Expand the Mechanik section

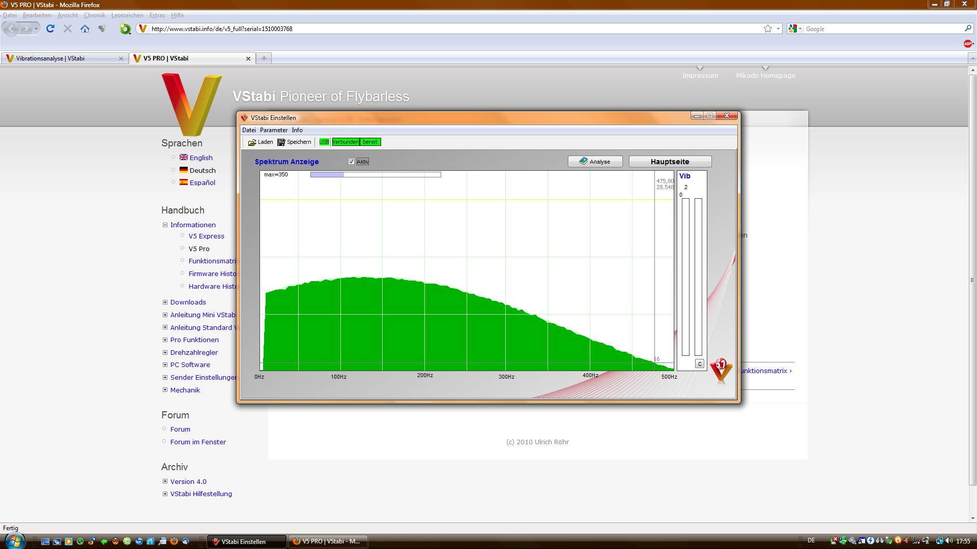click(x=165, y=390)
